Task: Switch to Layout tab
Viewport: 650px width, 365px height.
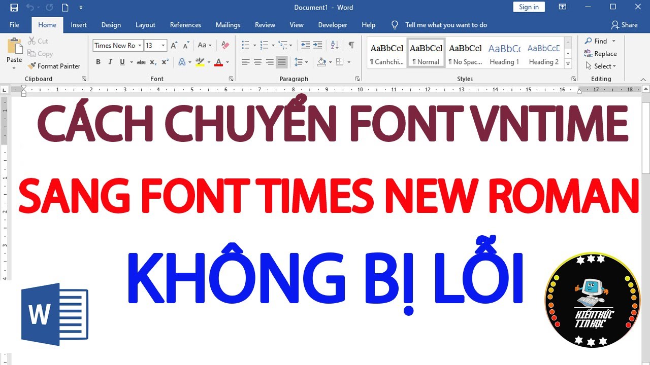Action: pyautogui.click(x=145, y=25)
